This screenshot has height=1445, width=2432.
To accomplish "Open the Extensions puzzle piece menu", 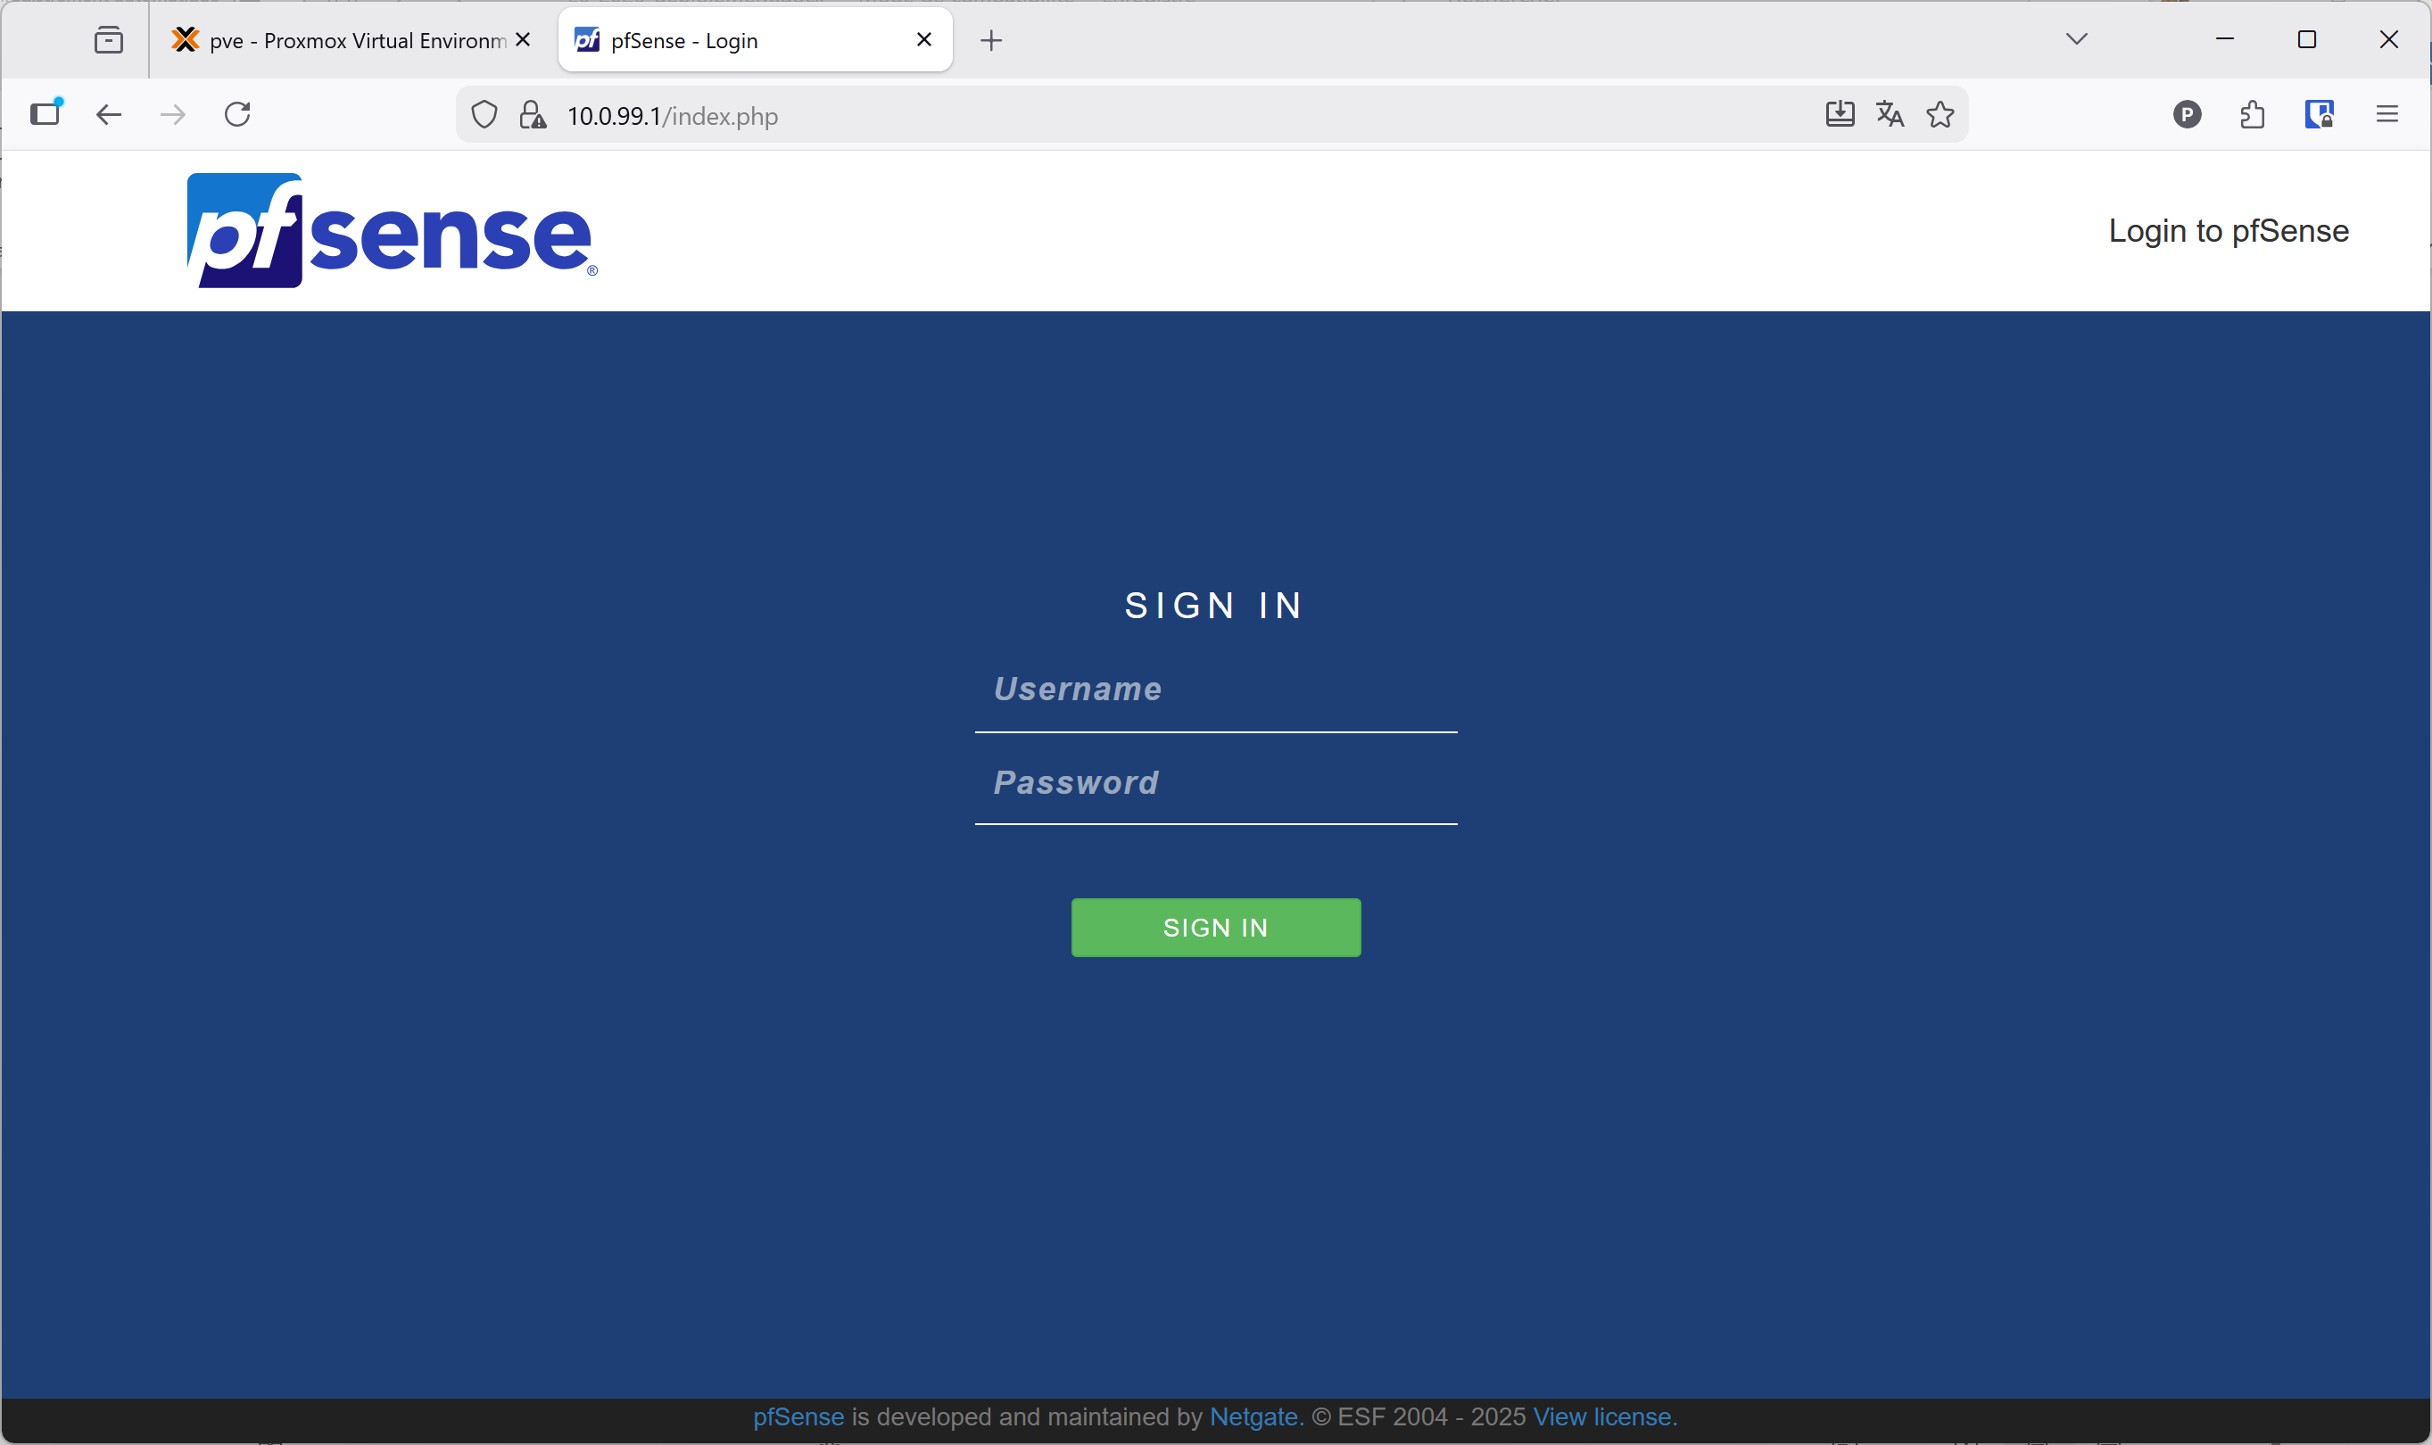I will click(2252, 115).
